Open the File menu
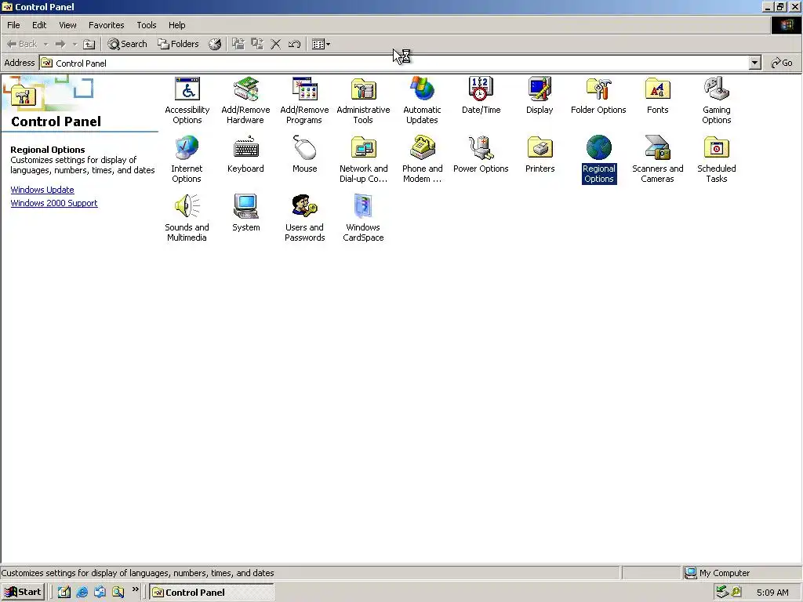Screen dimensions: 803x602 (13, 25)
